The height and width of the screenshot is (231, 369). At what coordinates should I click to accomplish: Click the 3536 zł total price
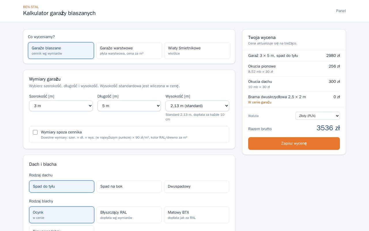point(328,128)
